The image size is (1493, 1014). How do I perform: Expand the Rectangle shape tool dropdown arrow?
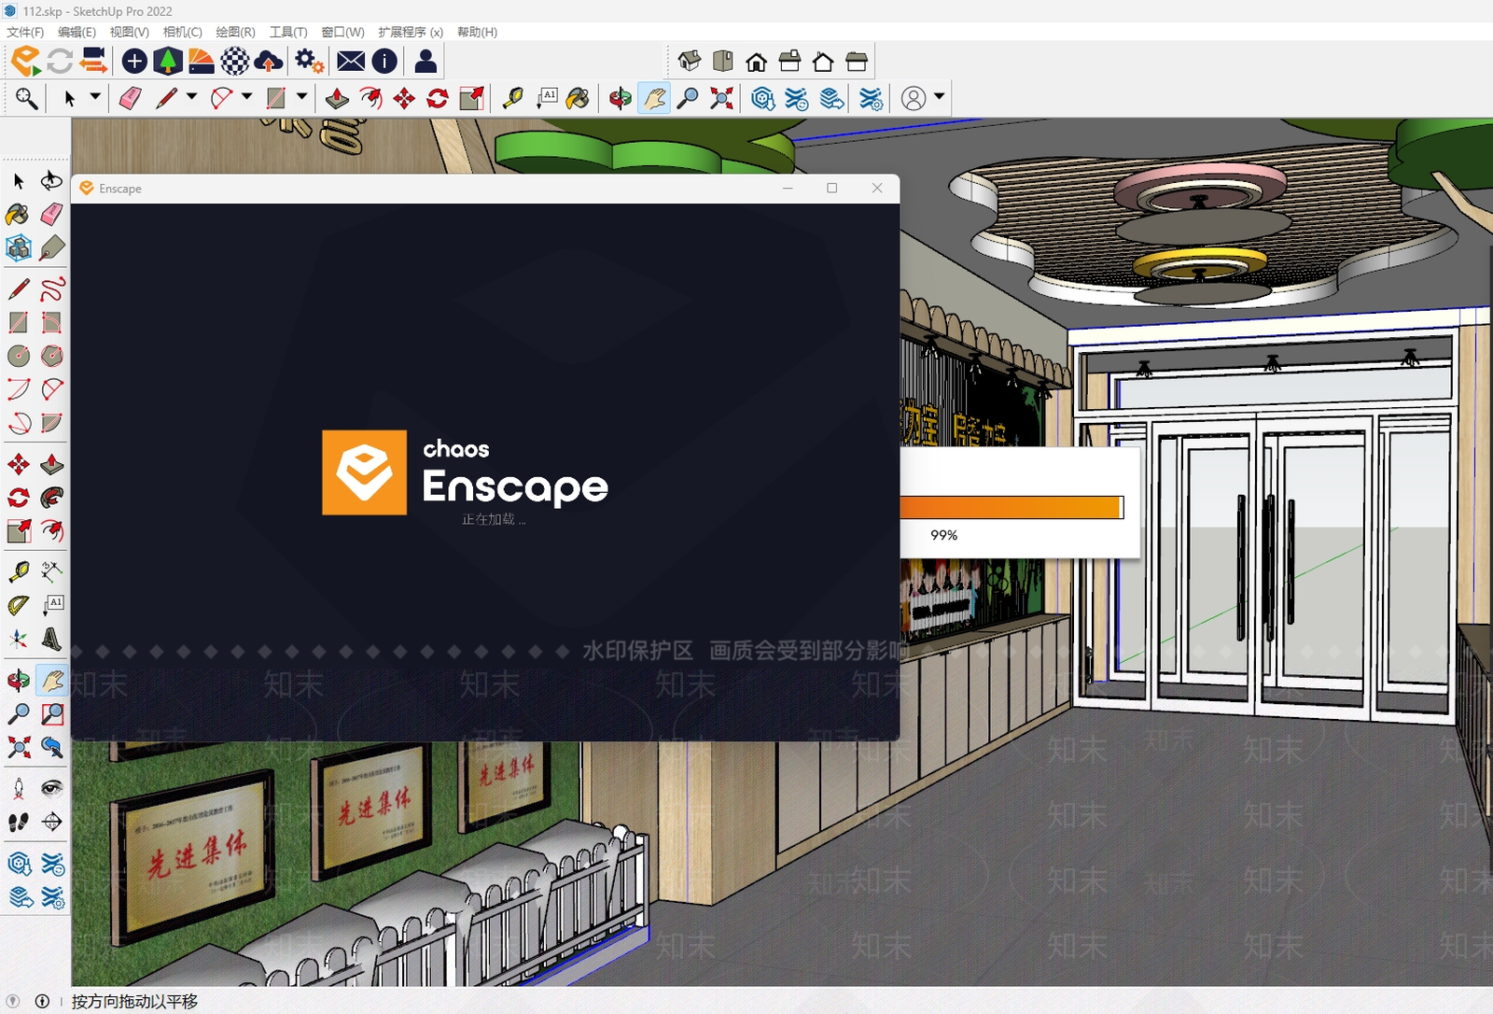click(x=301, y=96)
